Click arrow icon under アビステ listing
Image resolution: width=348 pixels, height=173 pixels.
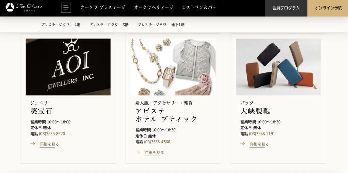tap(138, 152)
